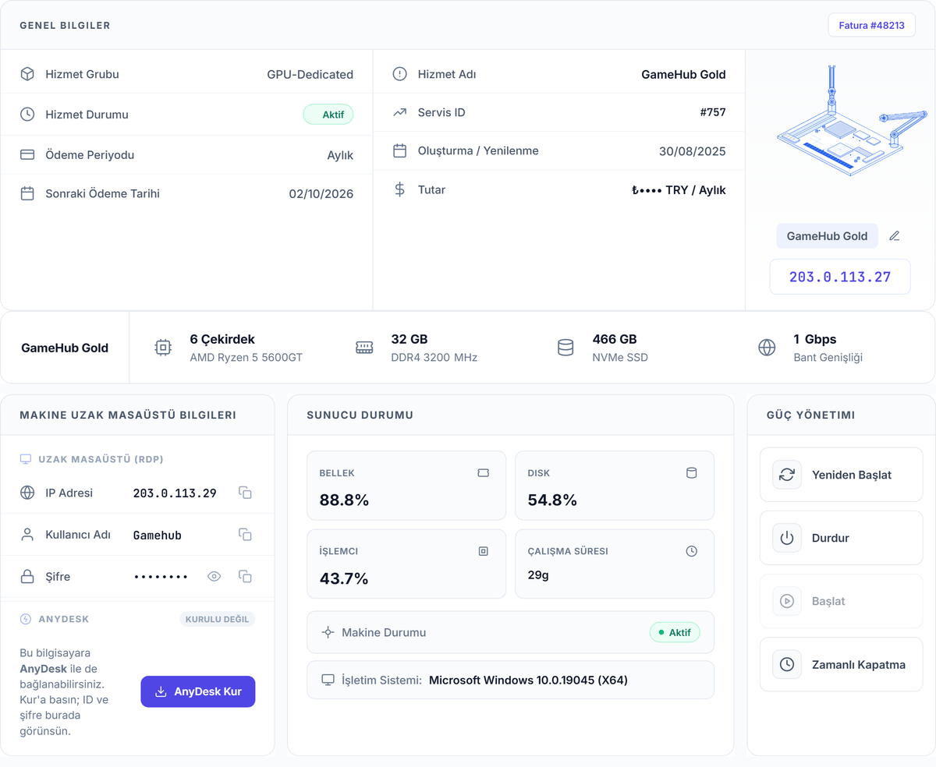
Task: Open invoice Fatura #48213
Action: tap(871, 25)
